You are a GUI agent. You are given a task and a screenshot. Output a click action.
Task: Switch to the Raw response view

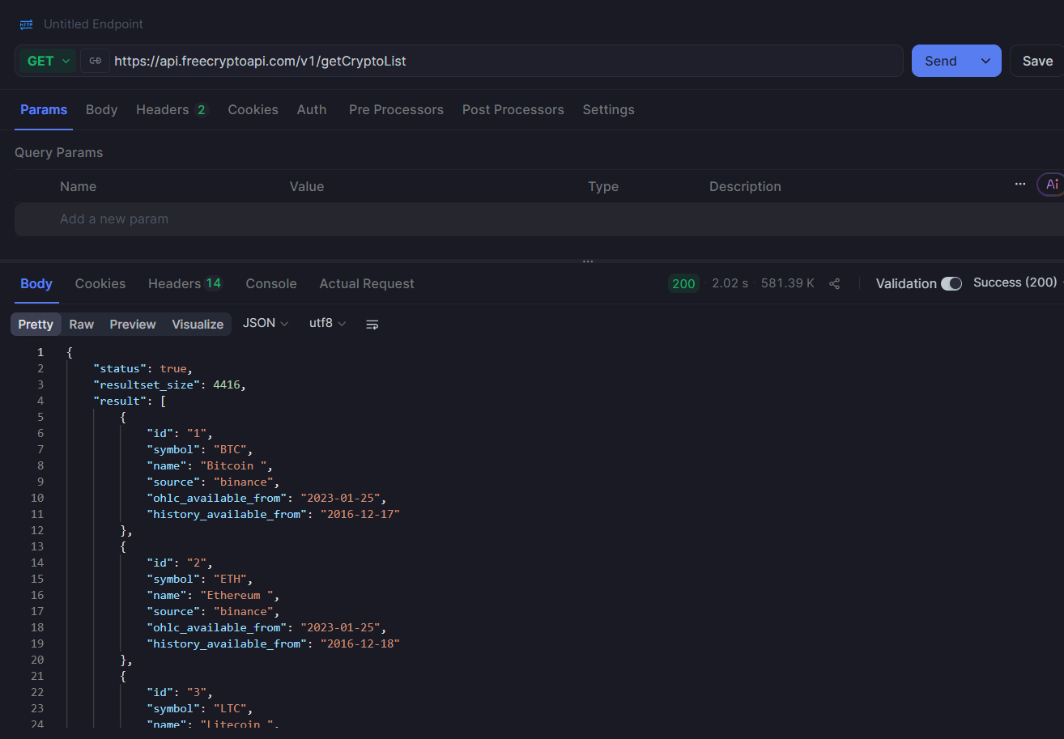[81, 324]
